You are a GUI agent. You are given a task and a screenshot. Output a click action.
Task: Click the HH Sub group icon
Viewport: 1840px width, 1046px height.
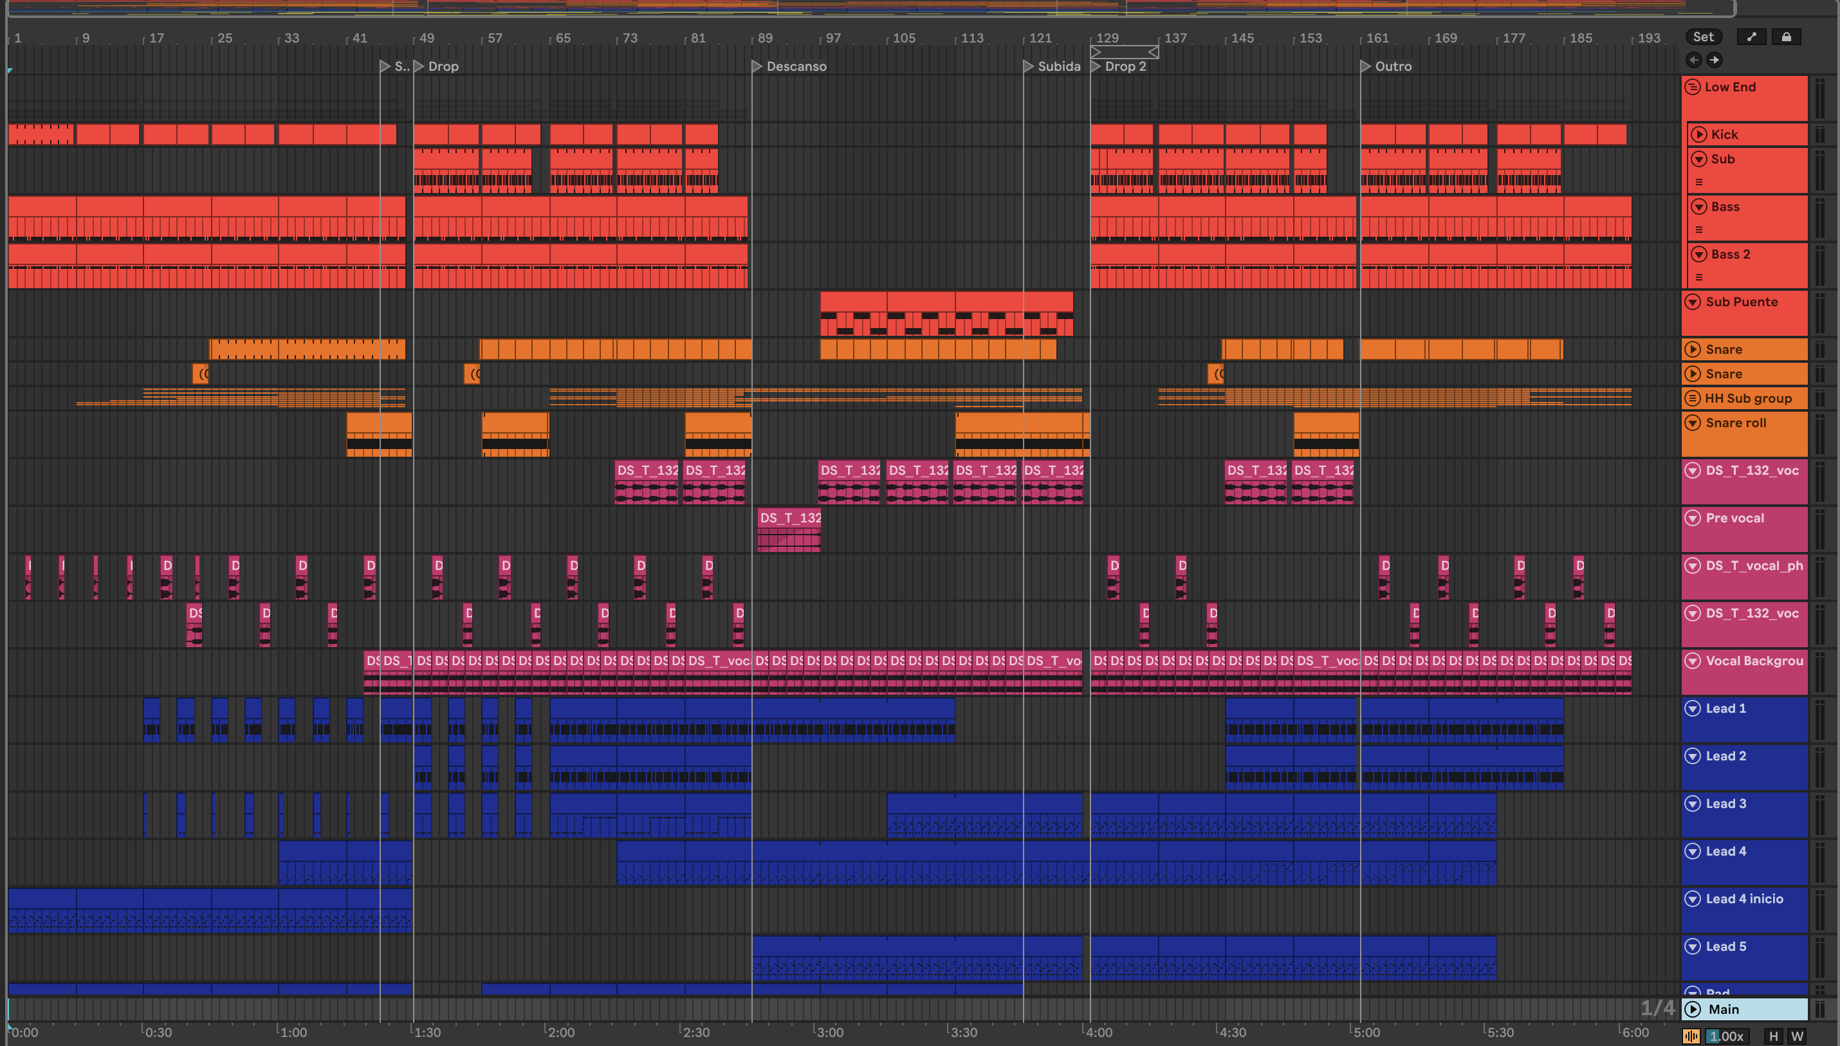pos(1693,398)
